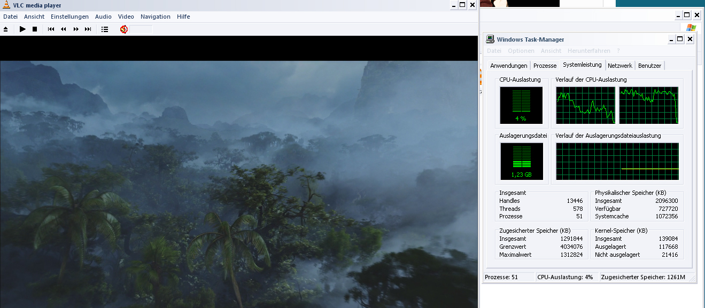The width and height of the screenshot is (705, 308).
Task: Switch to the Benutzer tab
Action: pos(649,66)
